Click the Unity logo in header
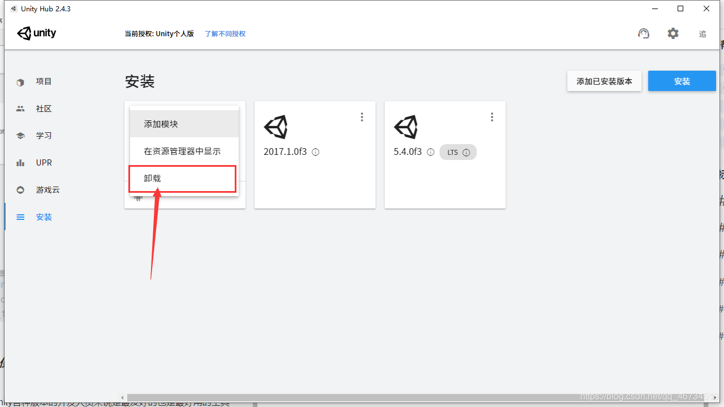The image size is (724, 407). (37, 33)
